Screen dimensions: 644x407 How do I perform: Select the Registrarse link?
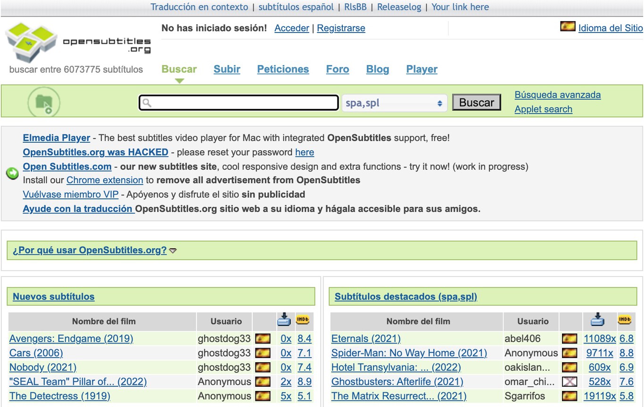point(341,28)
